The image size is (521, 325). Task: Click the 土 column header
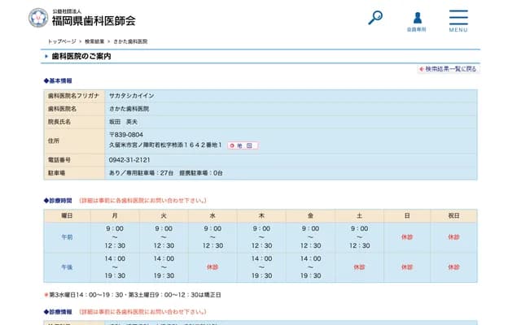tap(359, 215)
